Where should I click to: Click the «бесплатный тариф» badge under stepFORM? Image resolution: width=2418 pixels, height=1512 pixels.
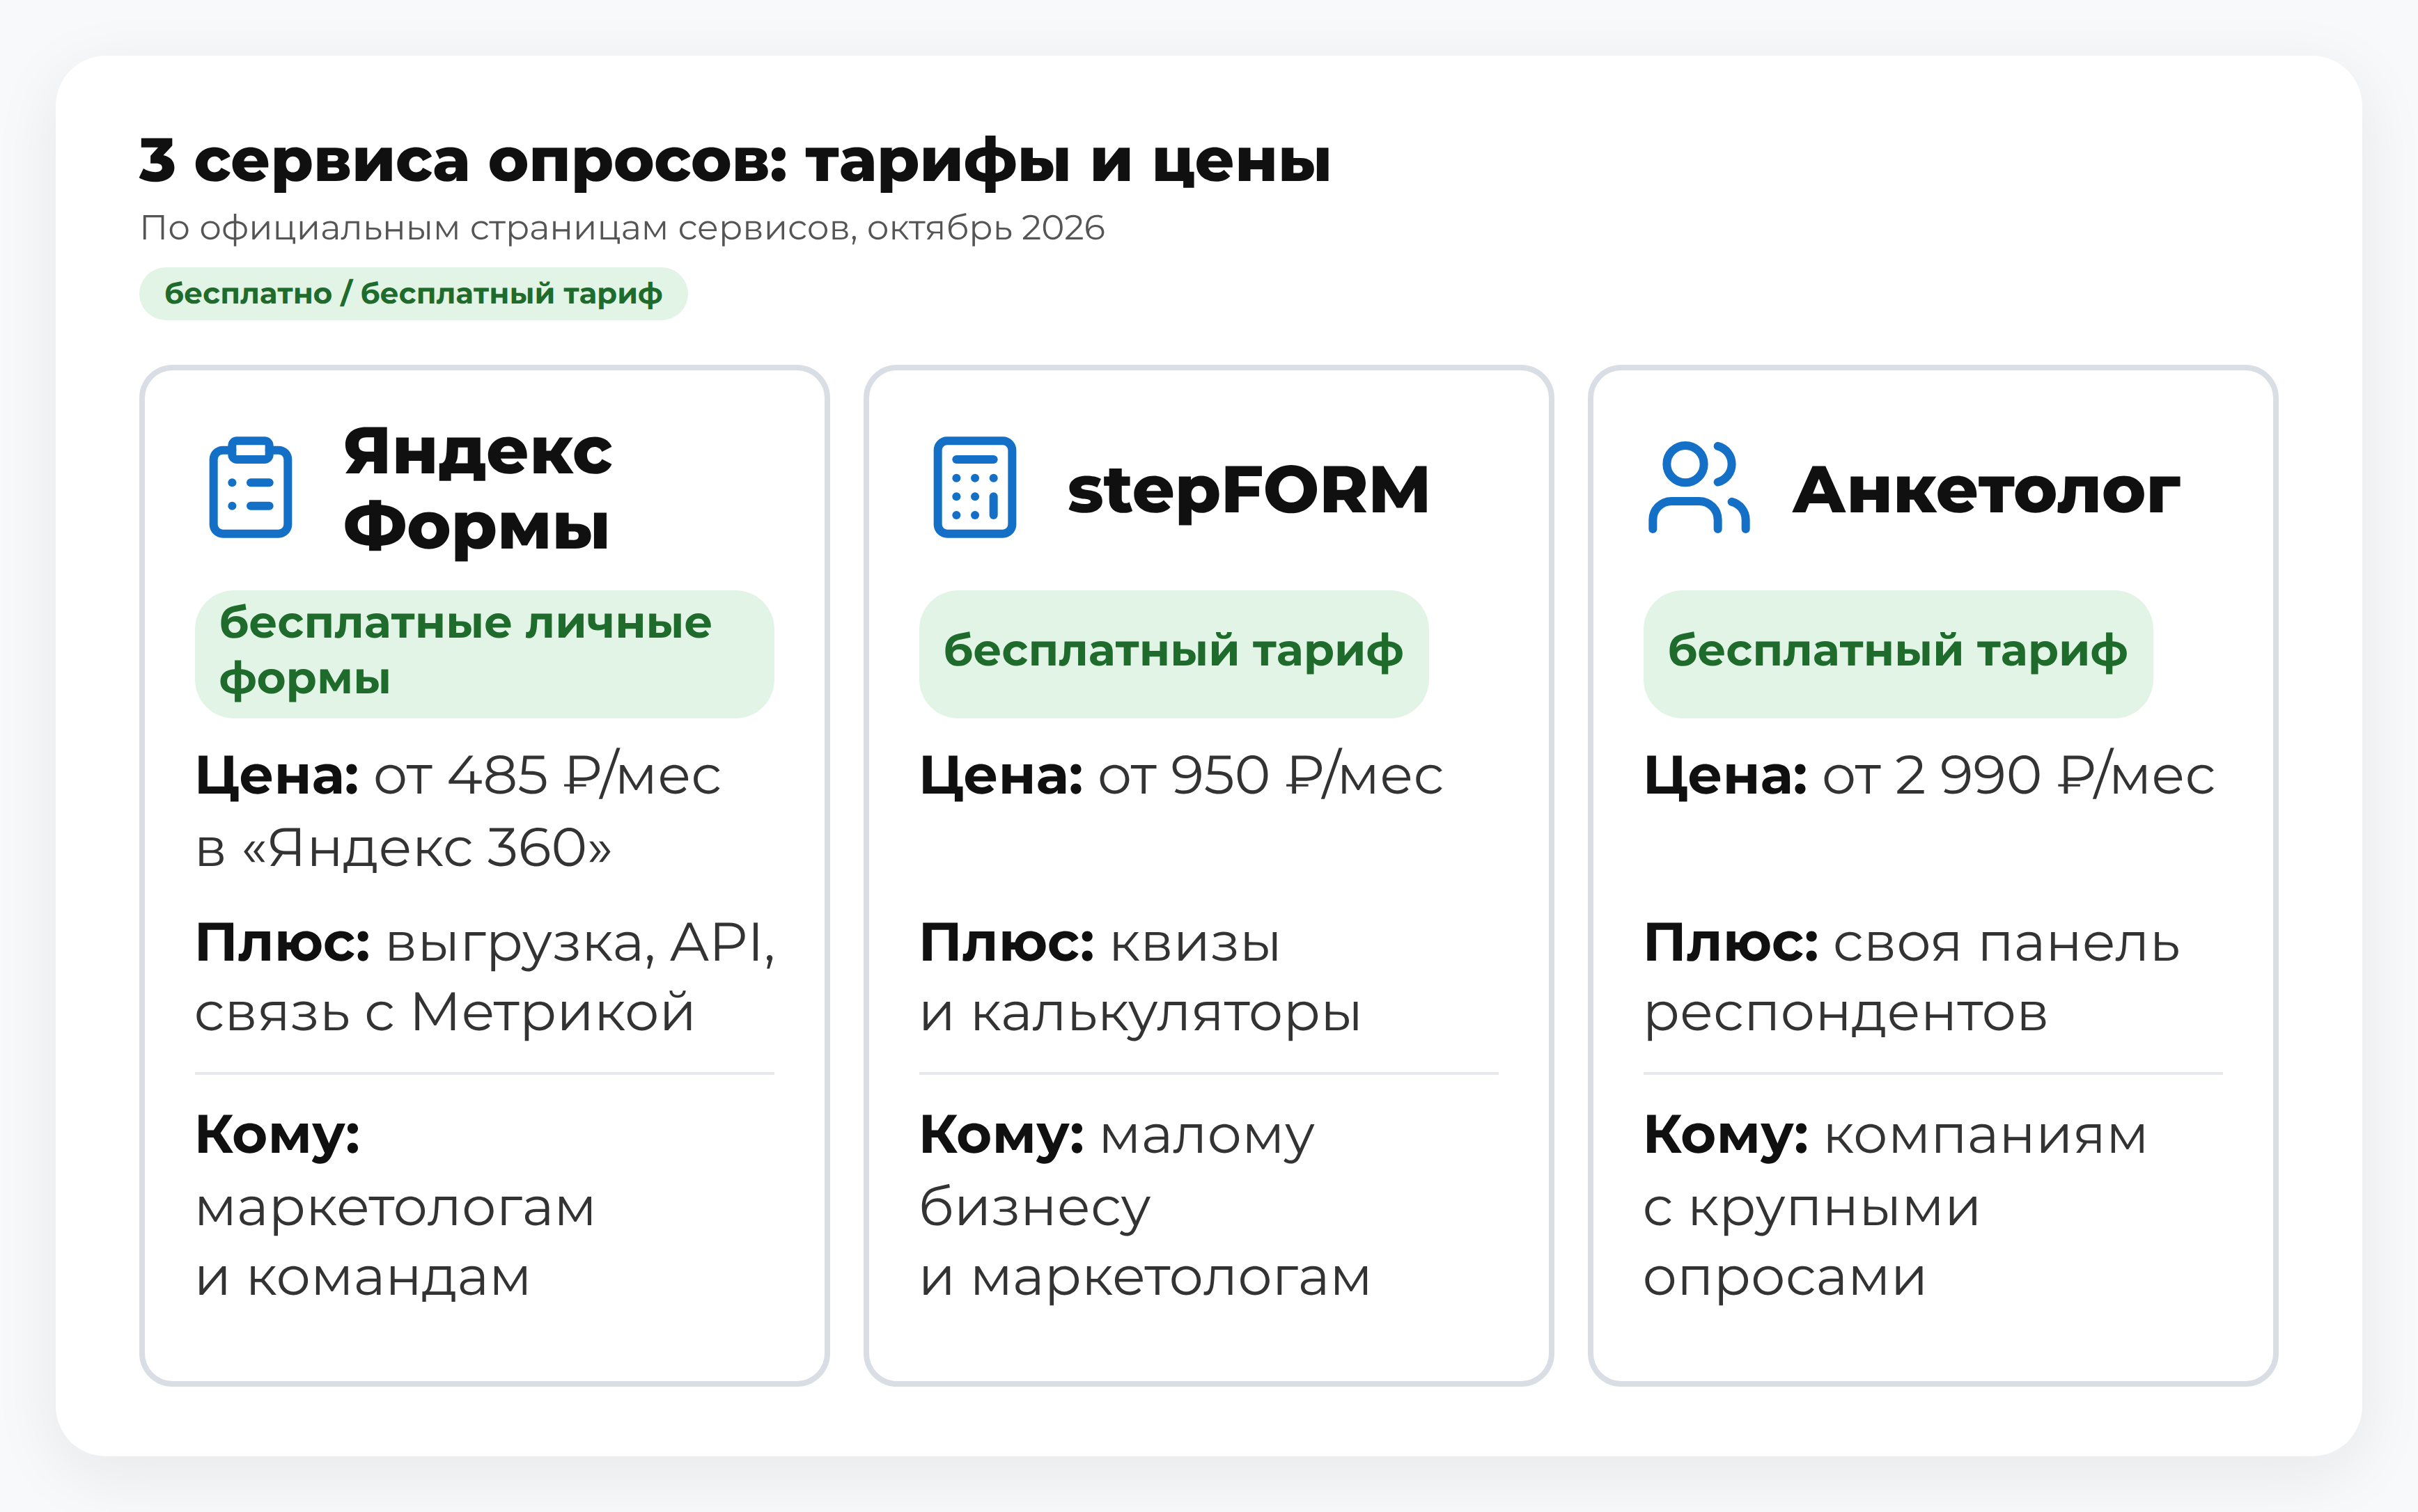(1173, 653)
